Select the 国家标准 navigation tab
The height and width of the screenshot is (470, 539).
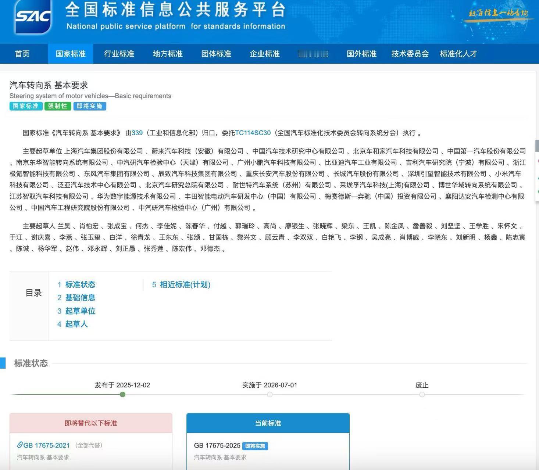click(x=71, y=54)
